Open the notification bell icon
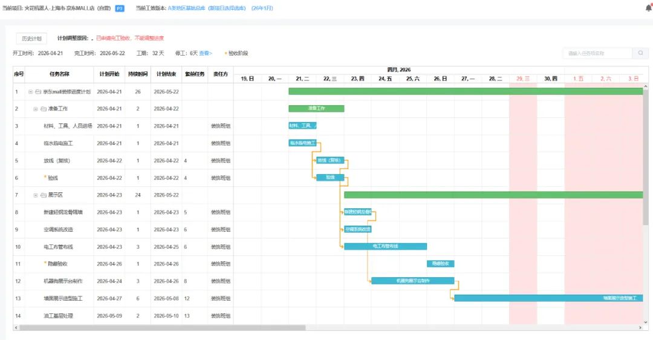653x340 pixels. 649,7
